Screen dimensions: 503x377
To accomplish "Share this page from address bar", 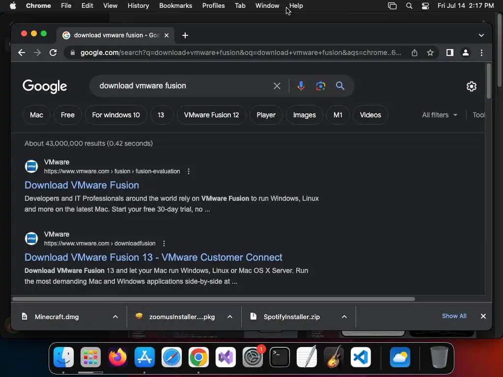I will click(415, 53).
